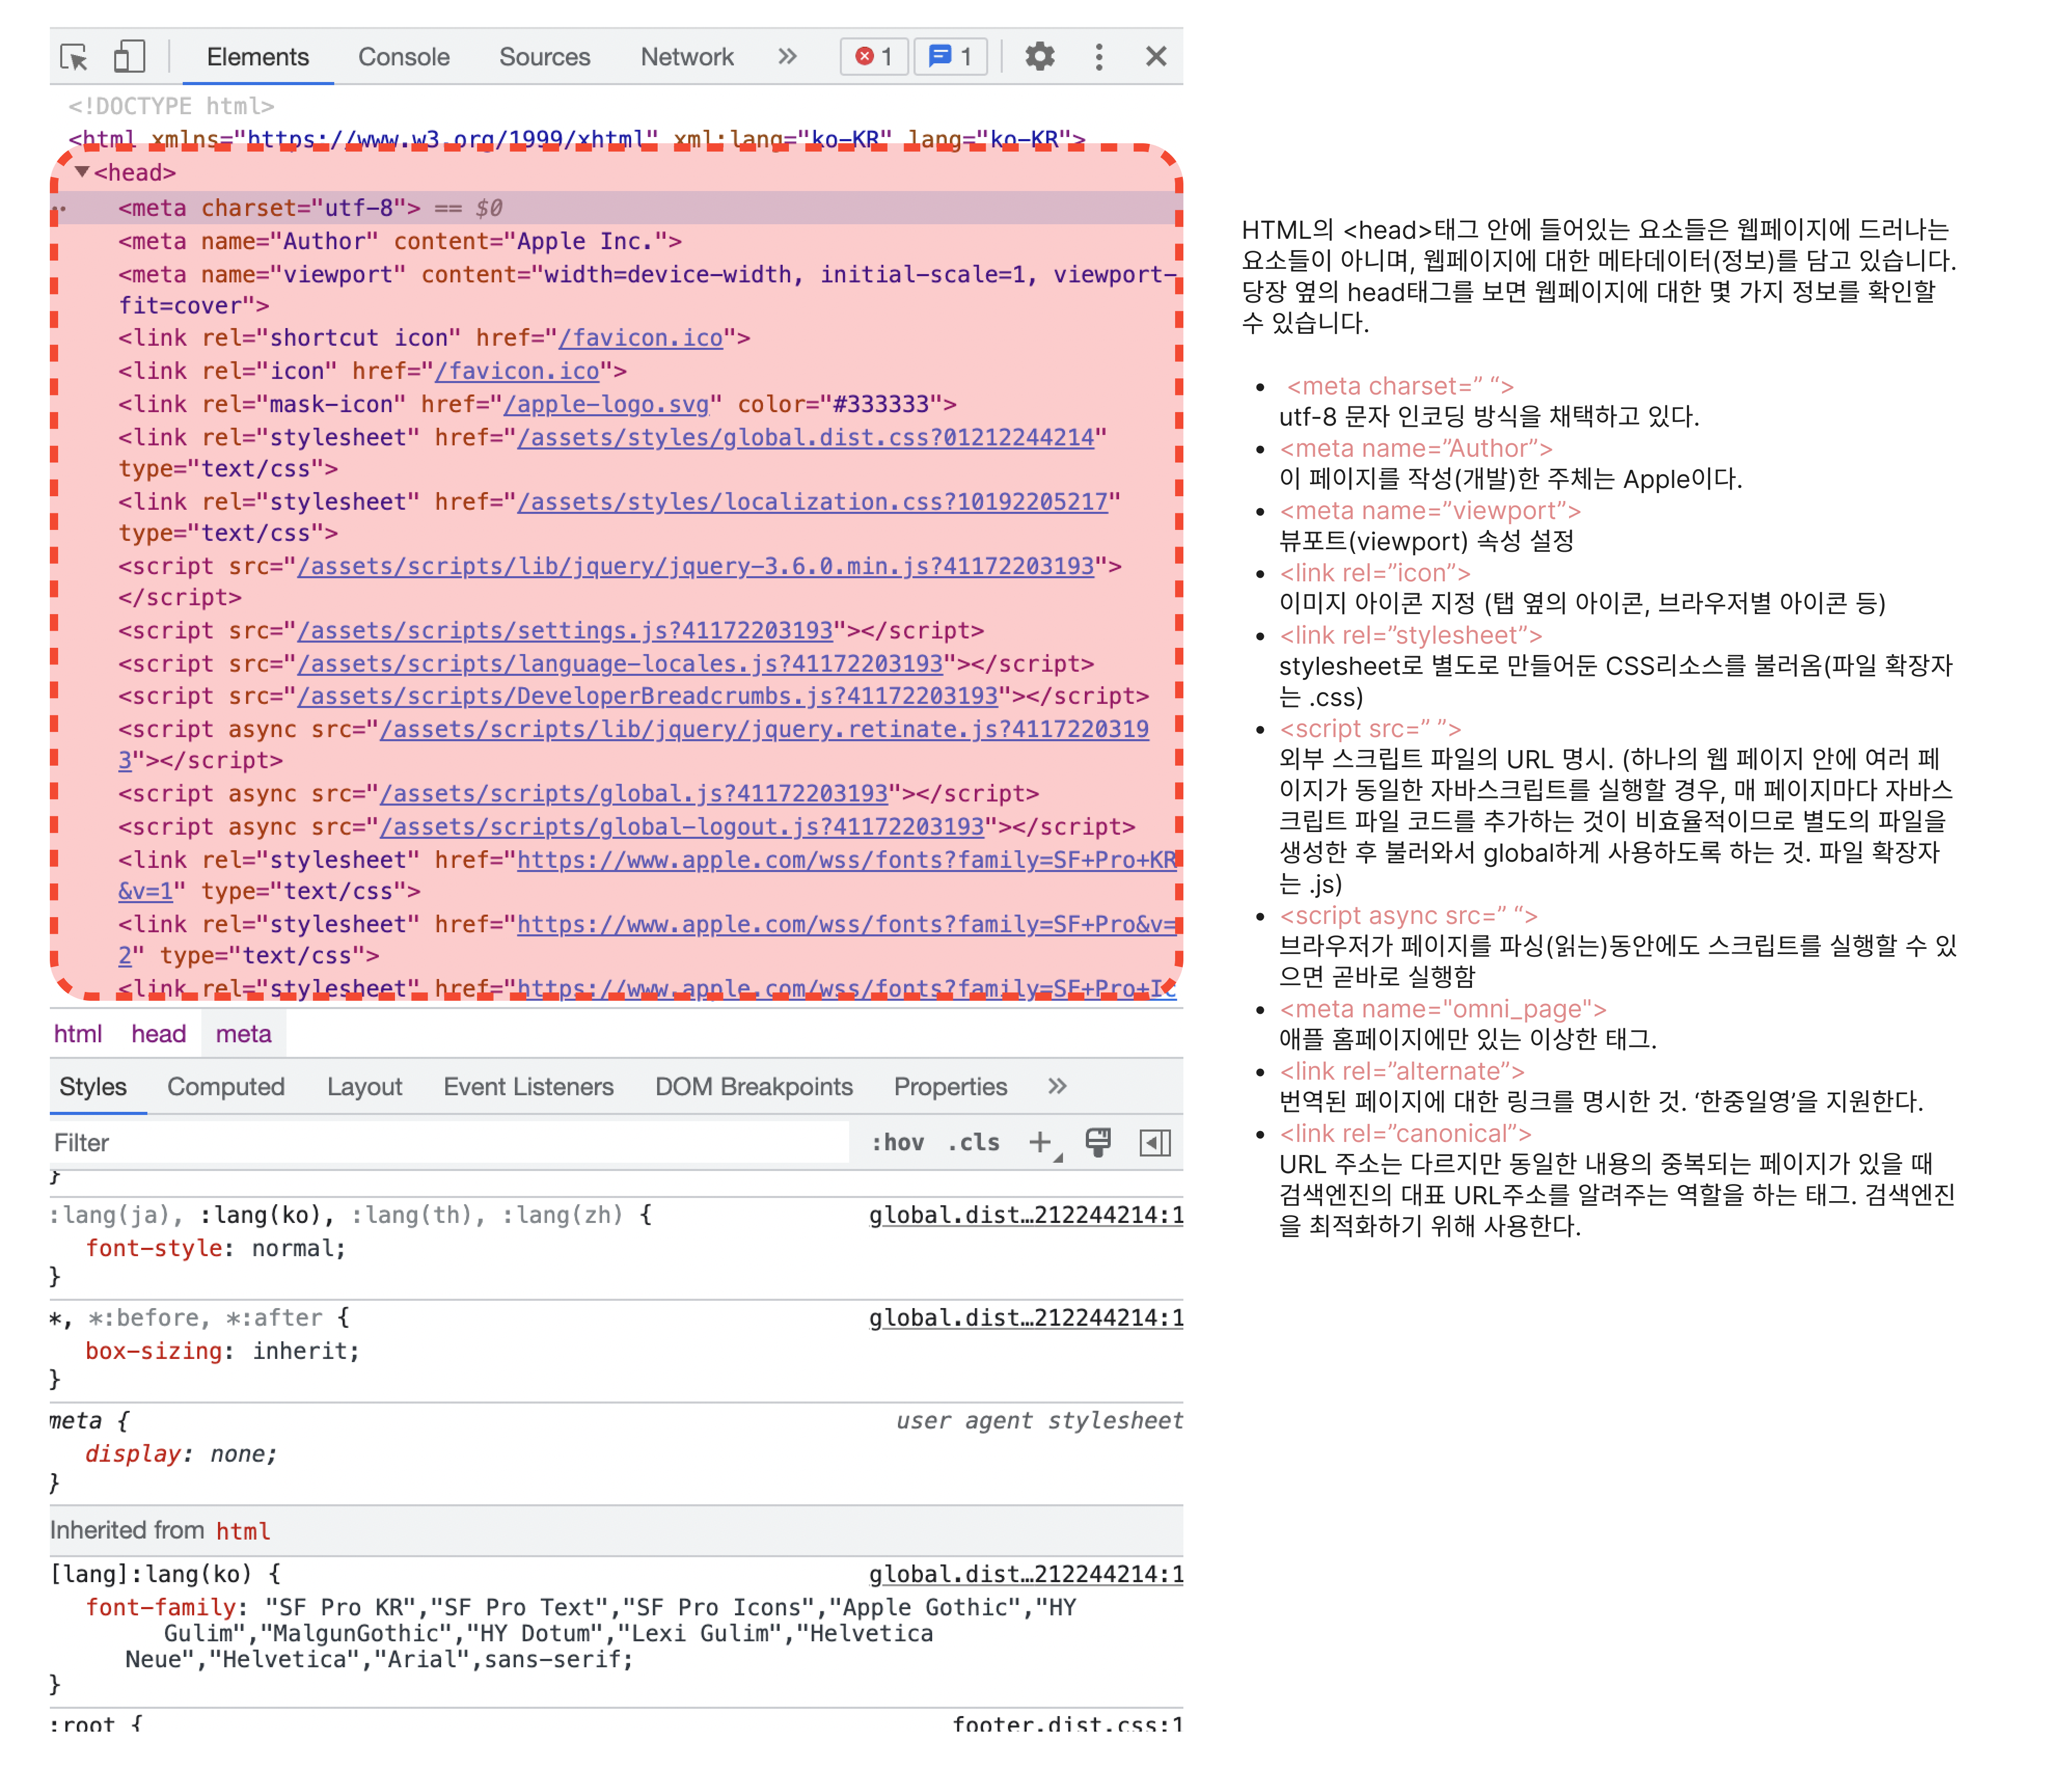Focus the styles Filter field
This screenshot has height=1769, width=2072.
coord(449,1142)
